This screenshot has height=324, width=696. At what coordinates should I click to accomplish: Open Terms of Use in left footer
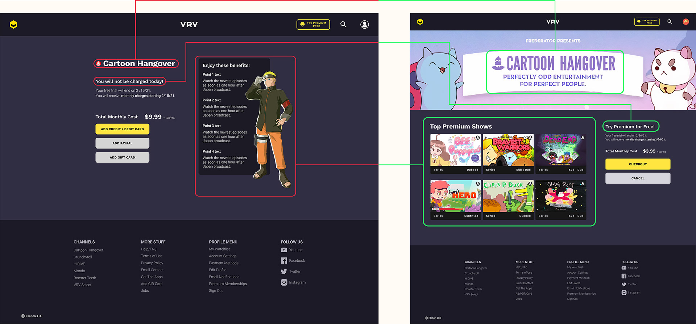[152, 256]
